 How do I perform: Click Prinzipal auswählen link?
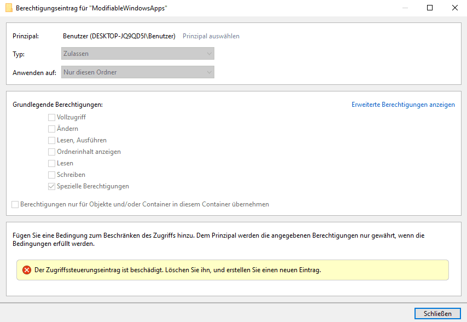211,36
